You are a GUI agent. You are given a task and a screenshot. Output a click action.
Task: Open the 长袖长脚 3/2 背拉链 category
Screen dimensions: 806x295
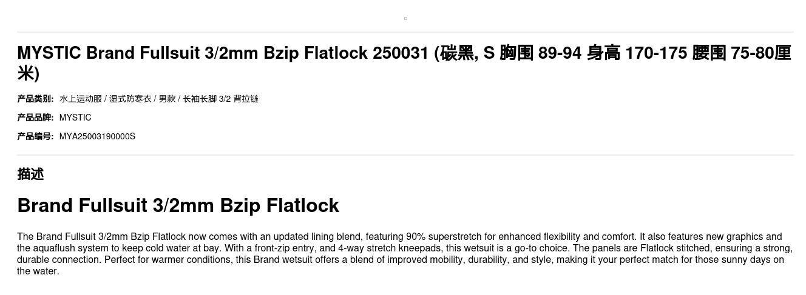220,99
